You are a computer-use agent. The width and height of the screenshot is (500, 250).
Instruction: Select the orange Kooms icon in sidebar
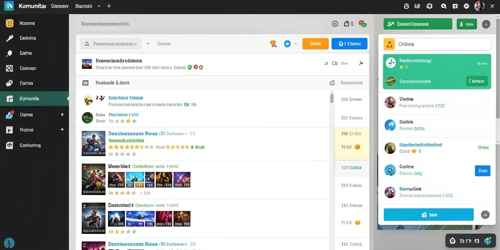click(10, 23)
